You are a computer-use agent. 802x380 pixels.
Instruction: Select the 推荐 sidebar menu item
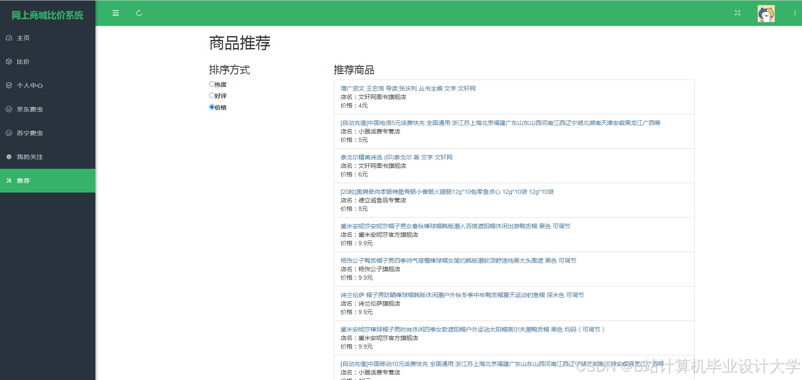[48, 181]
